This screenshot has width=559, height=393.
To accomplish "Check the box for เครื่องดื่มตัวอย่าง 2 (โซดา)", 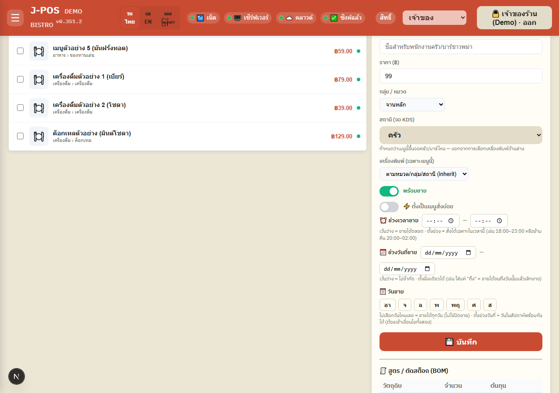I will (20, 107).
